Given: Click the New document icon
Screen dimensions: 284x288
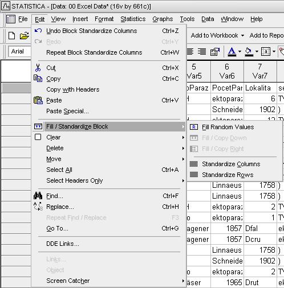Looking at the screenshot, I should (11, 36).
